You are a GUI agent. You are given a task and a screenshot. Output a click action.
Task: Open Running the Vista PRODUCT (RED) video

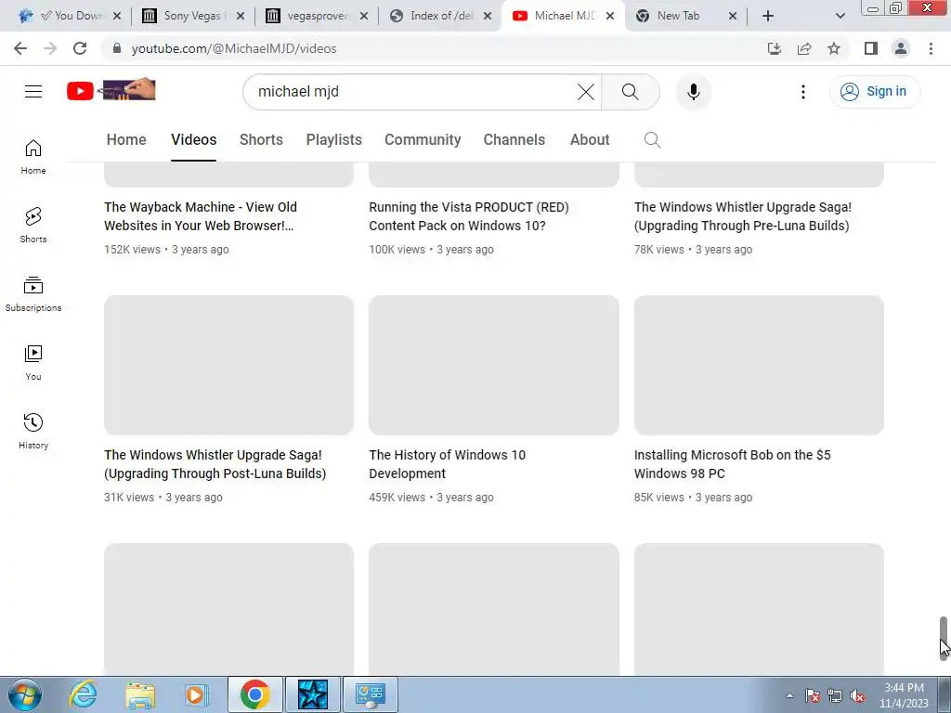(469, 215)
